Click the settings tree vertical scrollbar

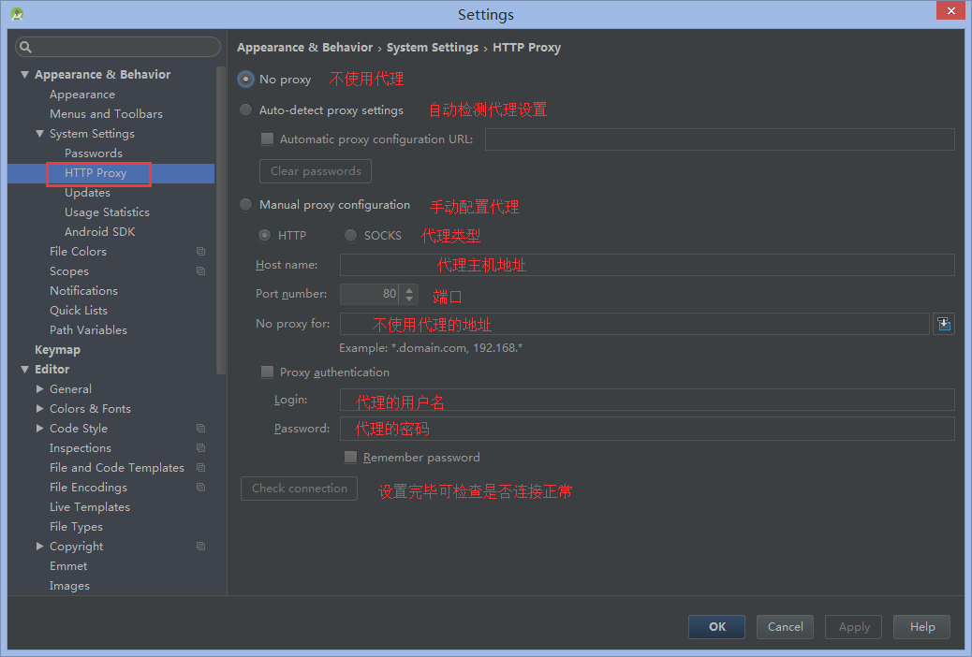(221, 220)
